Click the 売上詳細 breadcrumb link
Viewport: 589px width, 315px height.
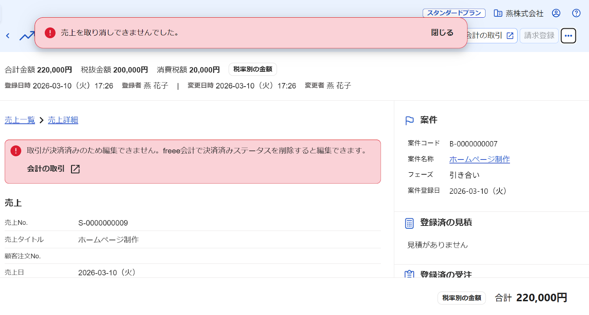(63, 120)
